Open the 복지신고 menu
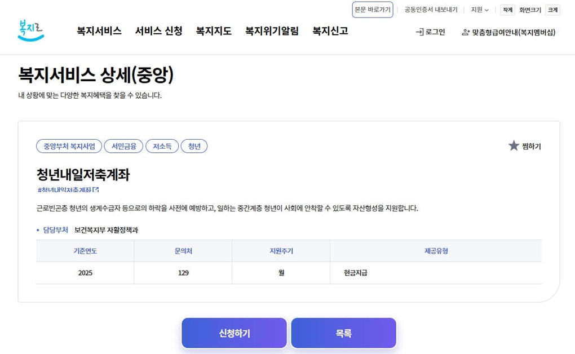 click(330, 32)
